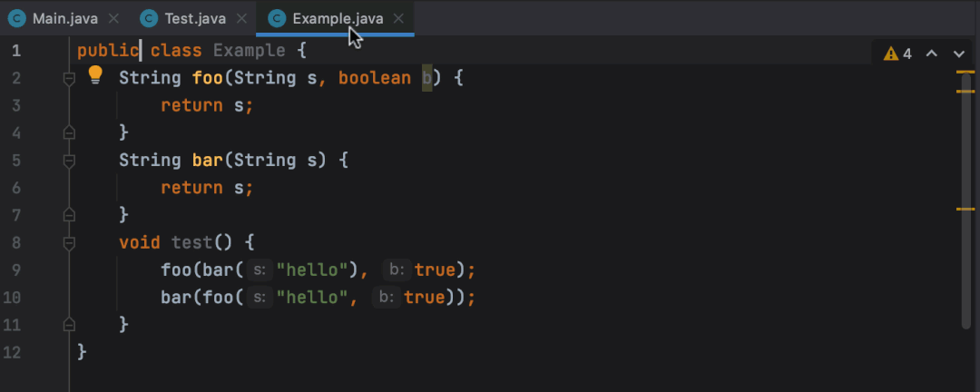Click the Java class icon on the Main.java tab
The width and height of the screenshot is (980, 392).
point(17,19)
